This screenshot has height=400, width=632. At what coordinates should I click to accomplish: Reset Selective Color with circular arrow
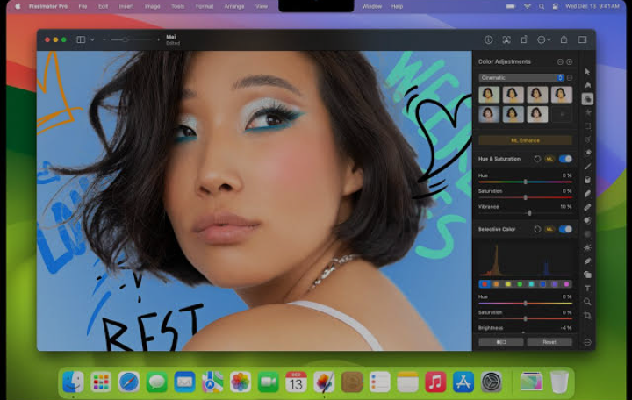click(x=537, y=229)
